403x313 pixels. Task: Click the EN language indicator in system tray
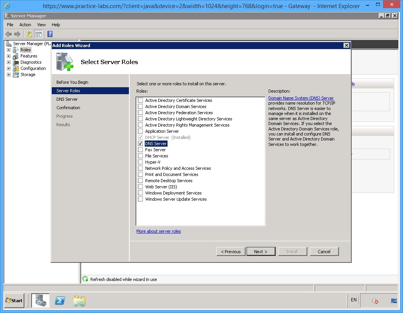pos(353,300)
